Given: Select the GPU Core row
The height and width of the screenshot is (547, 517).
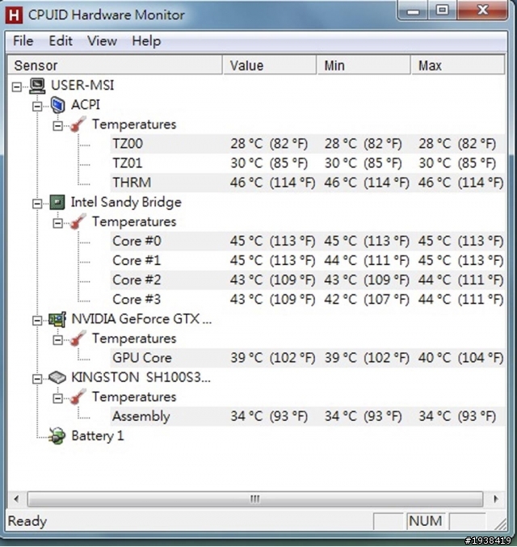Looking at the screenshot, I should pos(308,358).
